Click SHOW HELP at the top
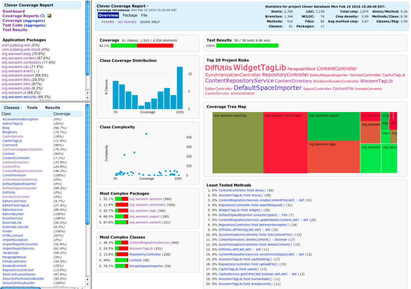Viewport: 411px width, 289px height. [150, 22]
